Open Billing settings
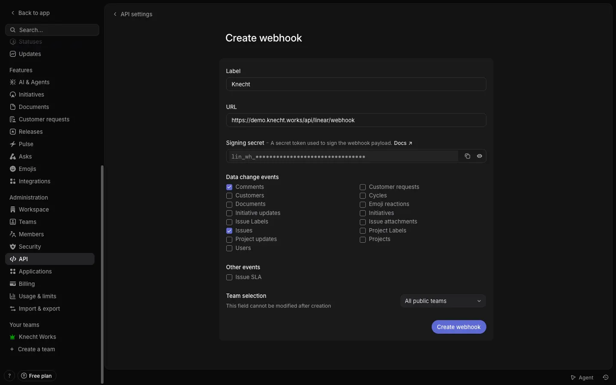 click(x=50, y=284)
